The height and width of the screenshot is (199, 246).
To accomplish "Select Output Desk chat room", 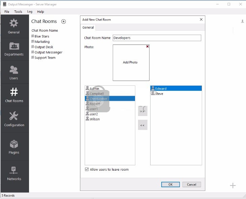I will coord(42,47).
